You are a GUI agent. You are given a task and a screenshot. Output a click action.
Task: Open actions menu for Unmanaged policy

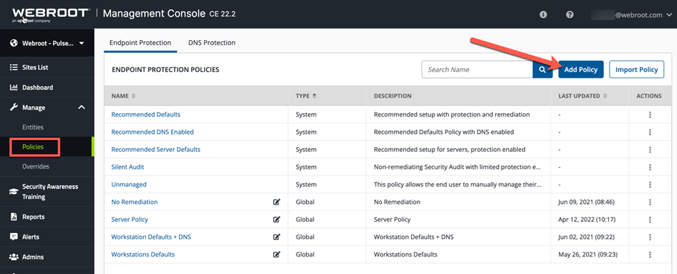(x=650, y=185)
